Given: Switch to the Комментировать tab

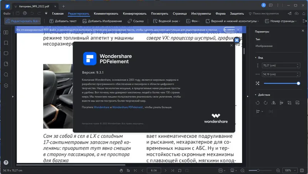Looking at the screenshot, I should pos(106,13).
